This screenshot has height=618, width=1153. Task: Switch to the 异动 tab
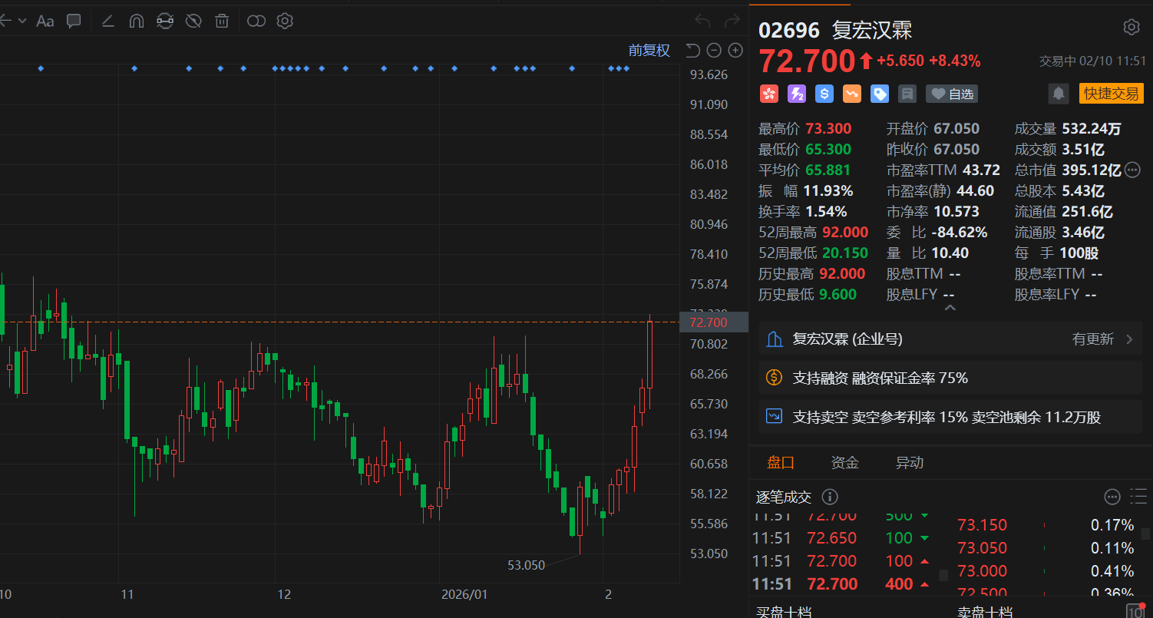tap(909, 462)
